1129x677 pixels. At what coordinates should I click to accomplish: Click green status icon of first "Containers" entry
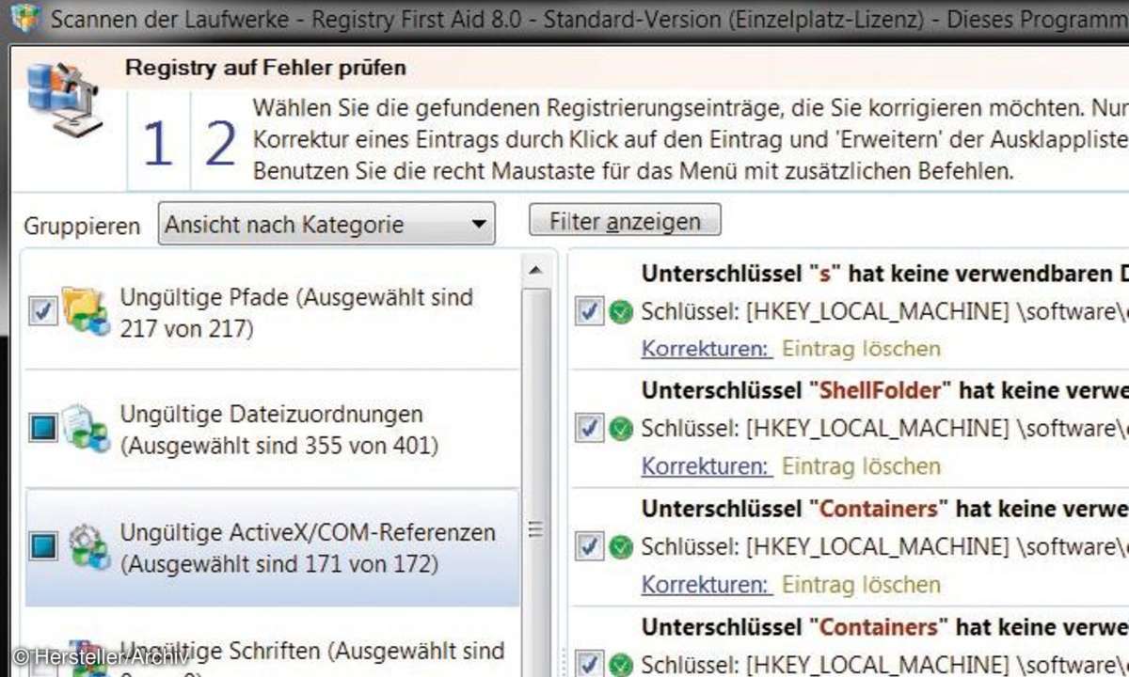tap(620, 545)
